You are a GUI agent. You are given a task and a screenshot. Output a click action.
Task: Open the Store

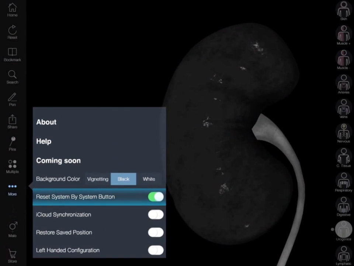click(12, 255)
